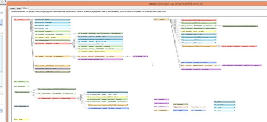Select the T017 Factuurregels table box
267x122 pixels.
point(198,110)
